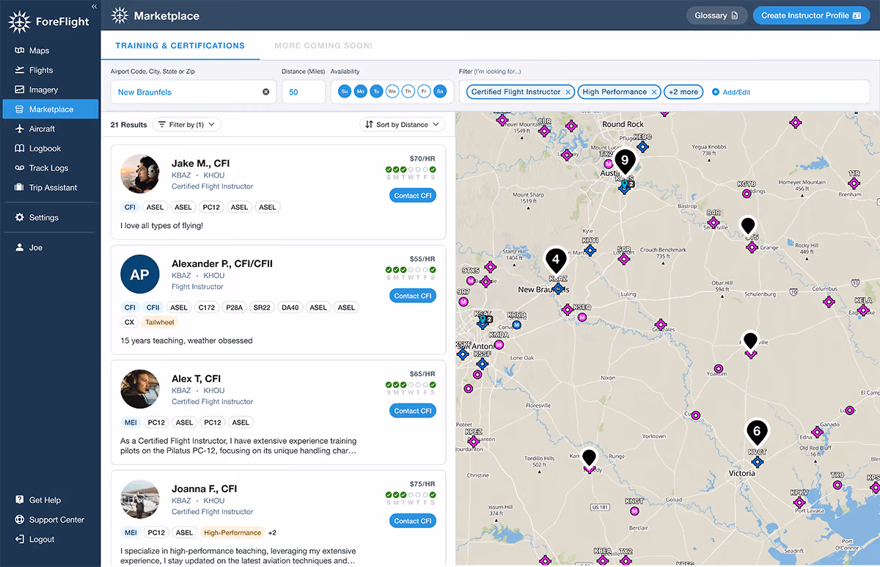Click the airport code search field
The image size is (880, 567).
tap(194, 92)
